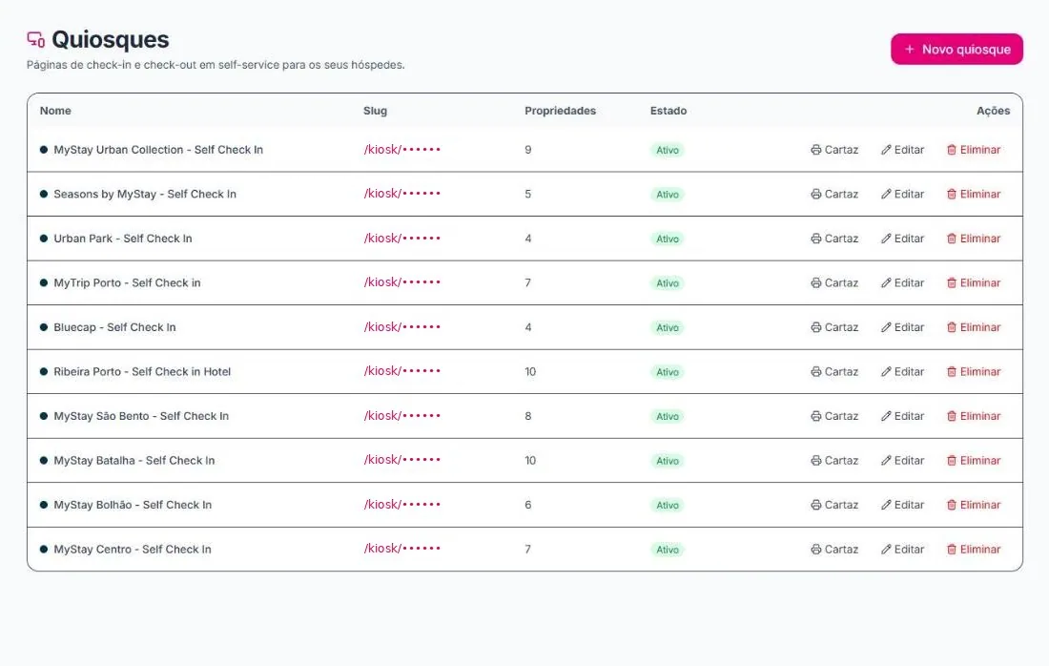Open Bluecap kiosk slug link
Viewport: 1049px width, 666px height.
402,327
